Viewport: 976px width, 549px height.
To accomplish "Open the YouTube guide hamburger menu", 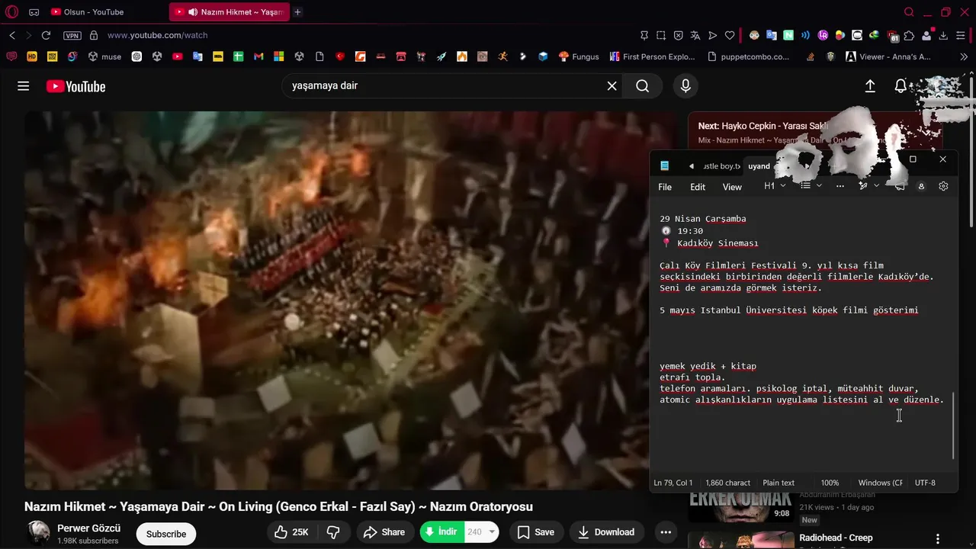I will (24, 86).
